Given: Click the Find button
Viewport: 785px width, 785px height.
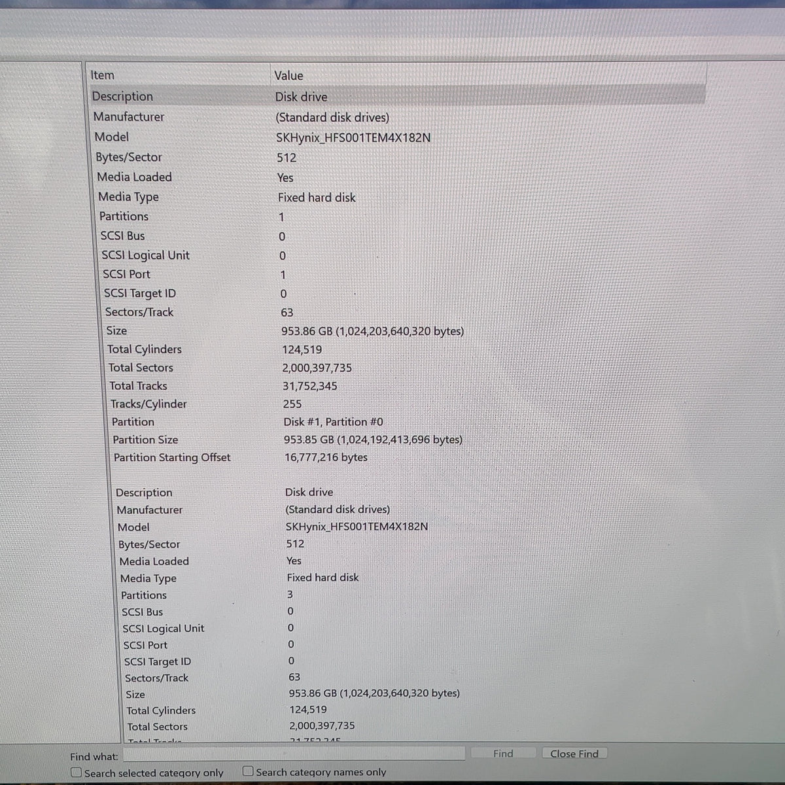Looking at the screenshot, I should point(503,754).
